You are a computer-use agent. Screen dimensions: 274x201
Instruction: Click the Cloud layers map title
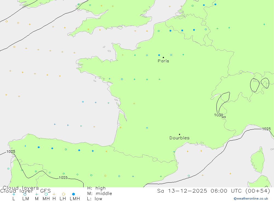pyautogui.click(x=21, y=188)
